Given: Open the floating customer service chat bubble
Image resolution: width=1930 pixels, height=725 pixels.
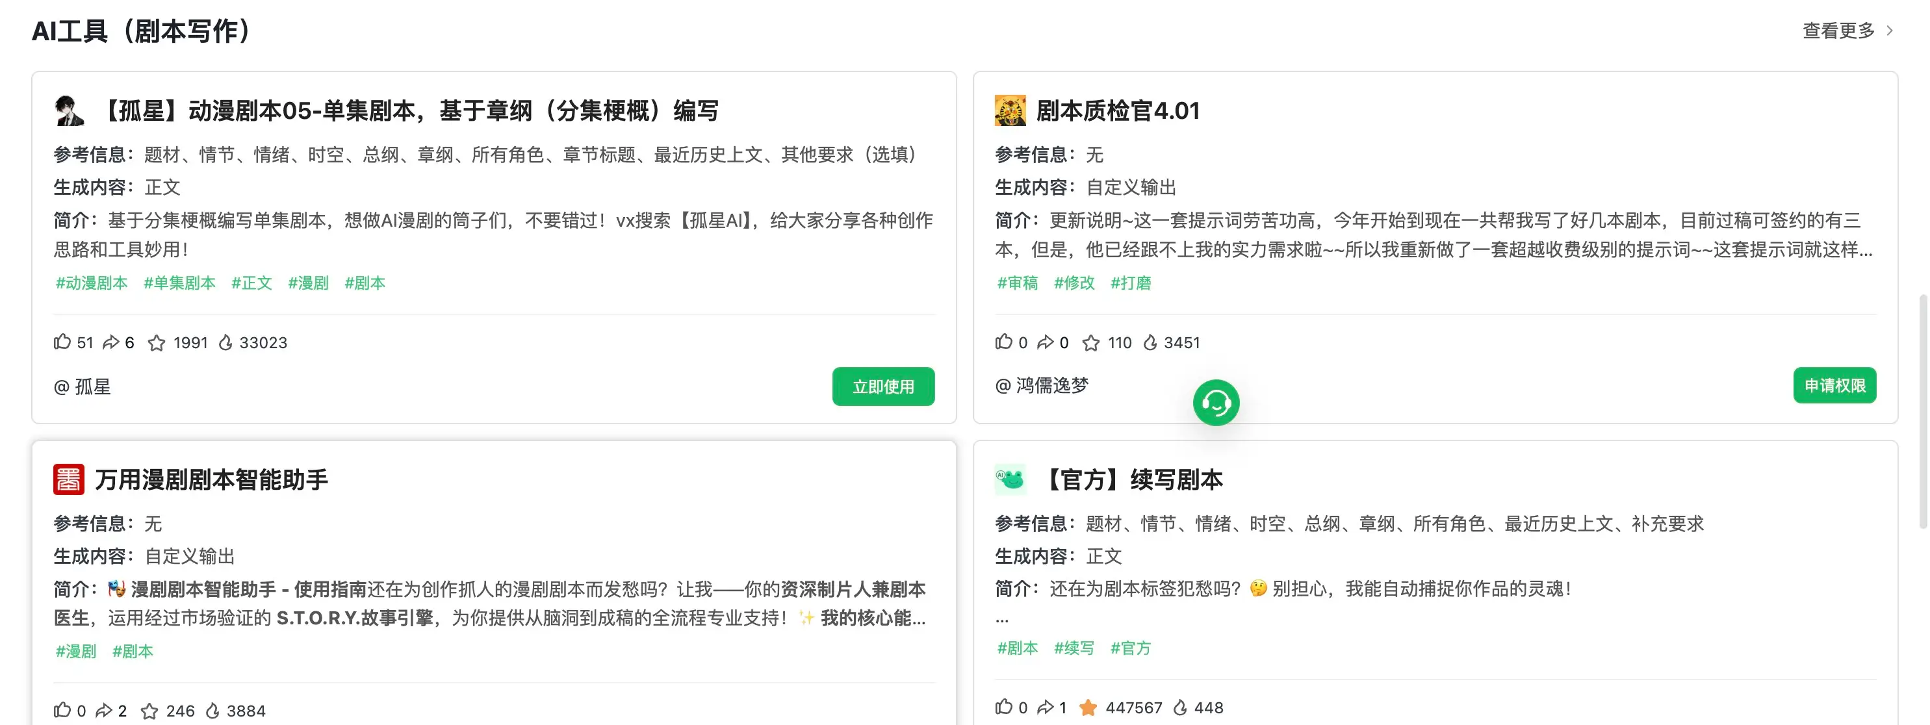Looking at the screenshot, I should 1216,402.
